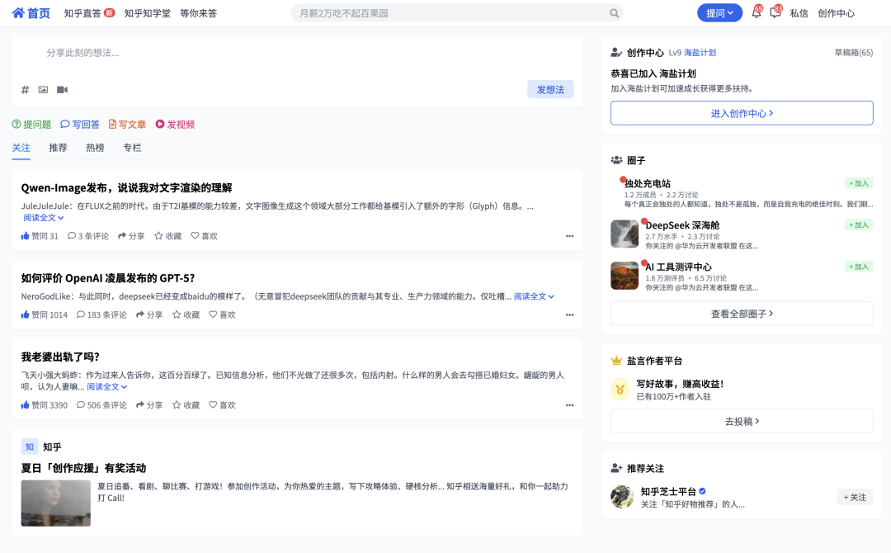Viewport: 891px width, 553px height.
Task: Expand 阅读全文 on the Qwen-Image post
Action: (x=41, y=215)
